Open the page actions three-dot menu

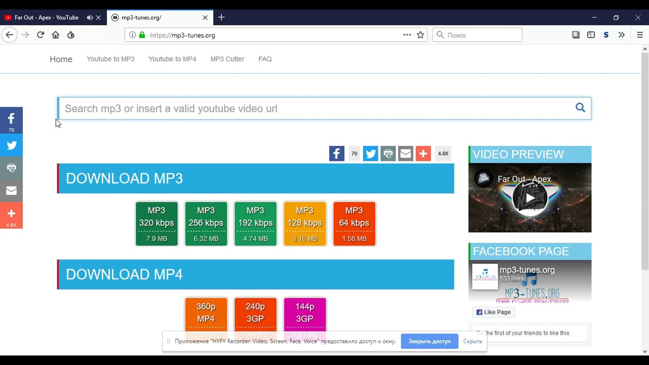[x=407, y=35]
